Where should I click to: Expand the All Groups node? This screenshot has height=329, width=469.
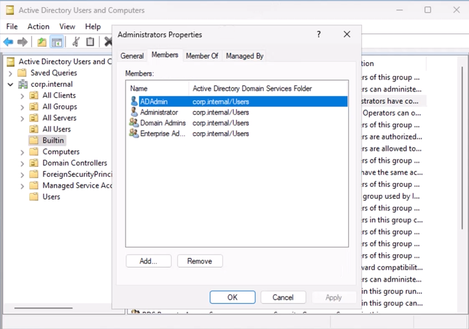[x=22, y=107]
